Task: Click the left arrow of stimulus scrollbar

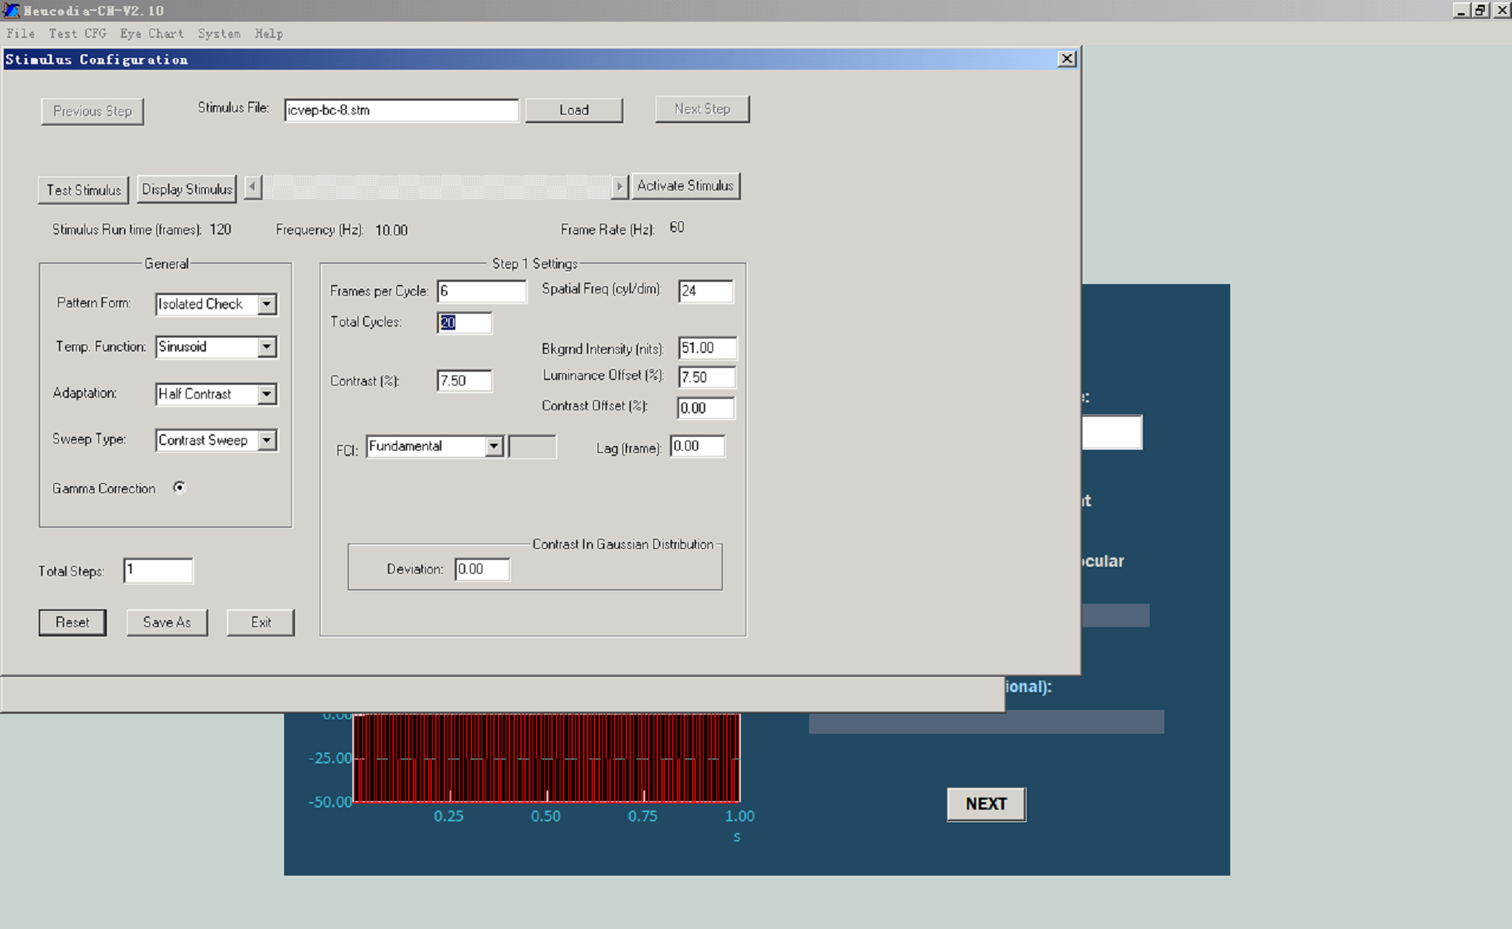Action: pos(252,187)
